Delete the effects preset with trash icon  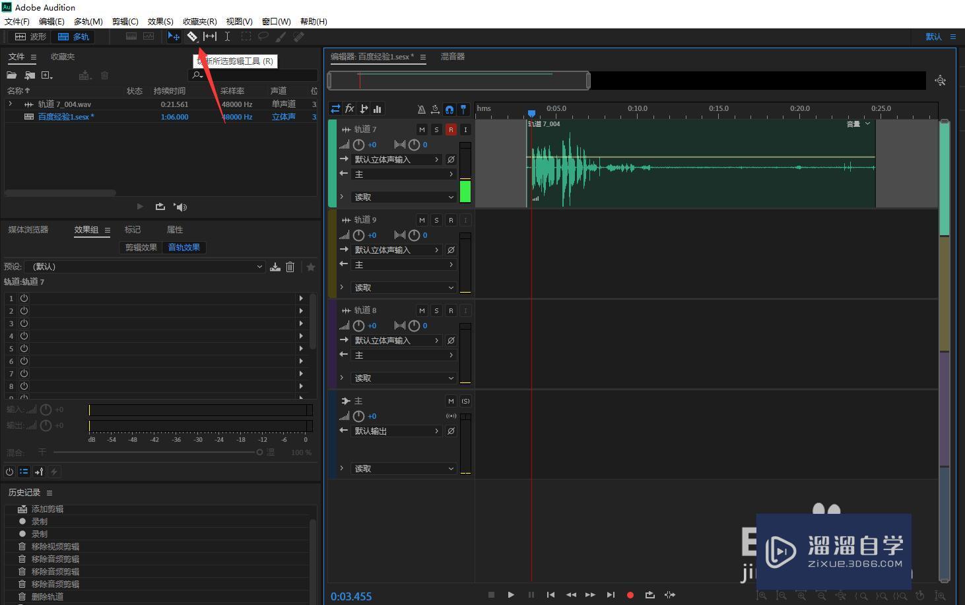point(290,267)
